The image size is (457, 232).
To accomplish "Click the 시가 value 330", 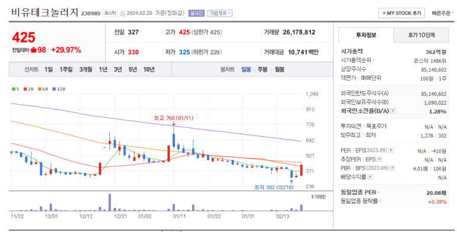I will coord(133,52).
